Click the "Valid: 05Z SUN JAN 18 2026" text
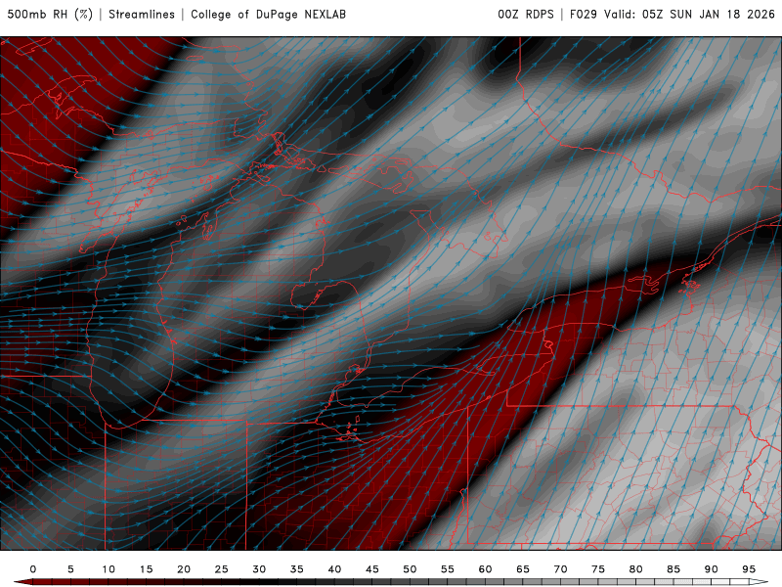 (x=689, y=14)
